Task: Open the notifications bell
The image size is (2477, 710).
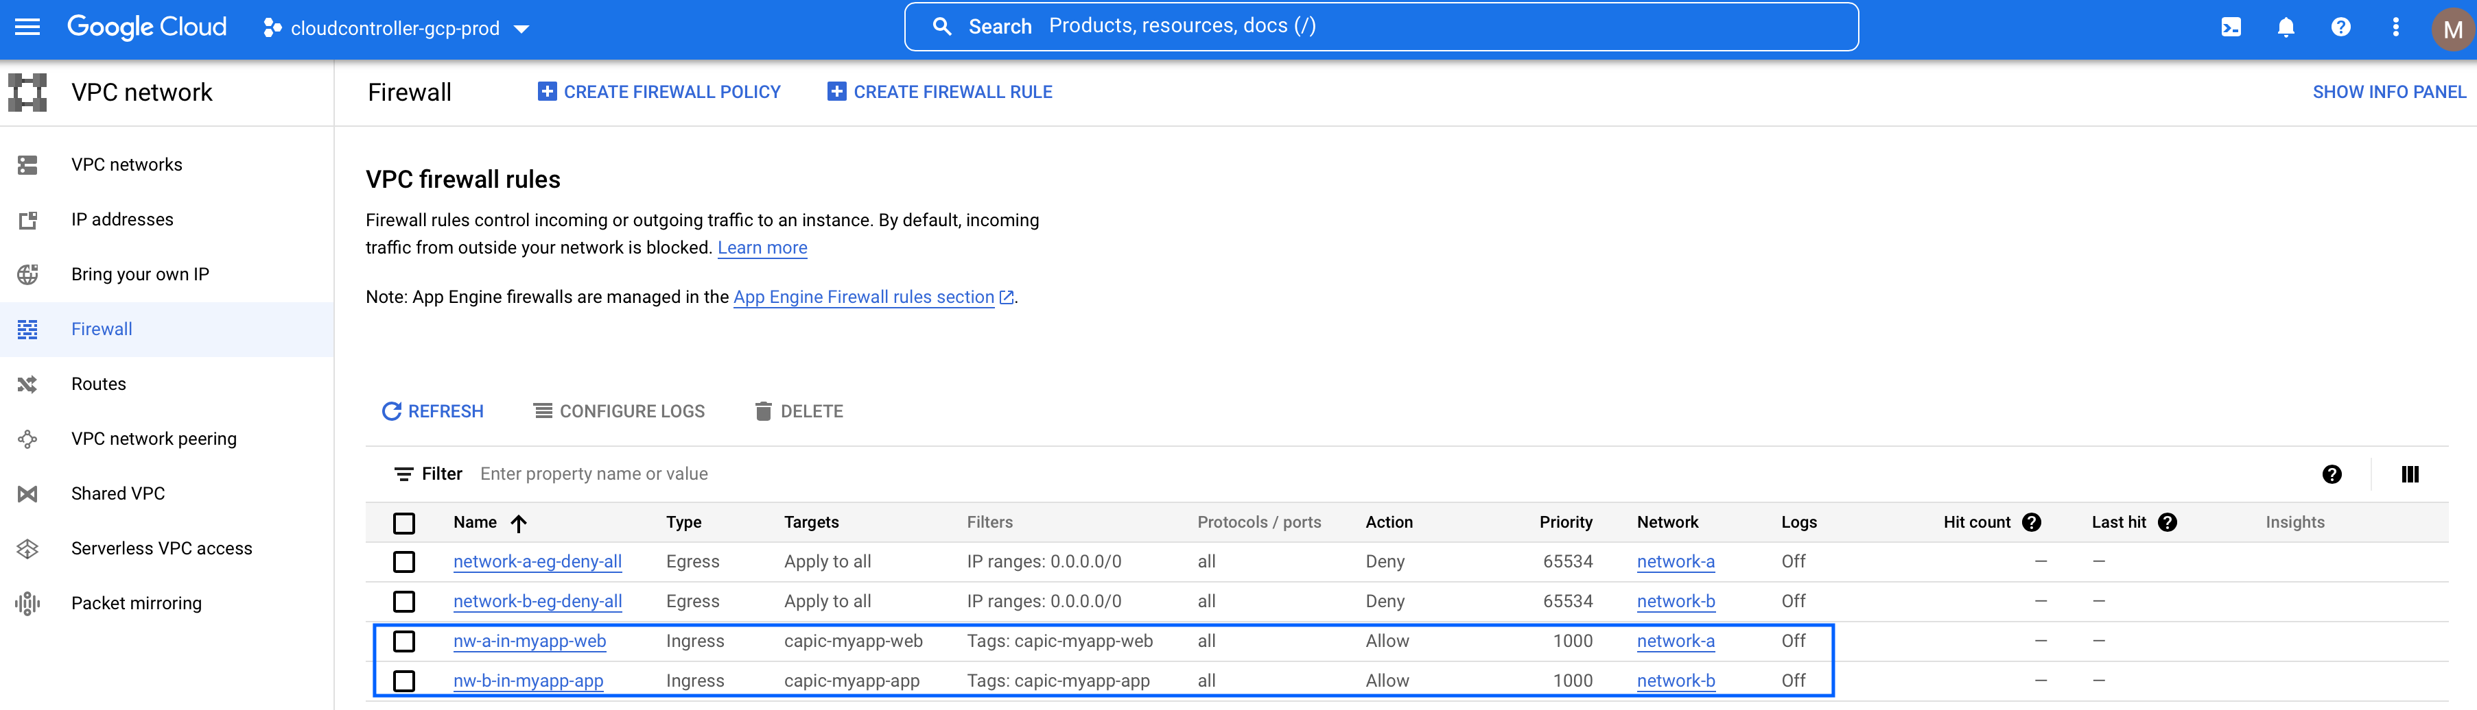Action: 2286,27
